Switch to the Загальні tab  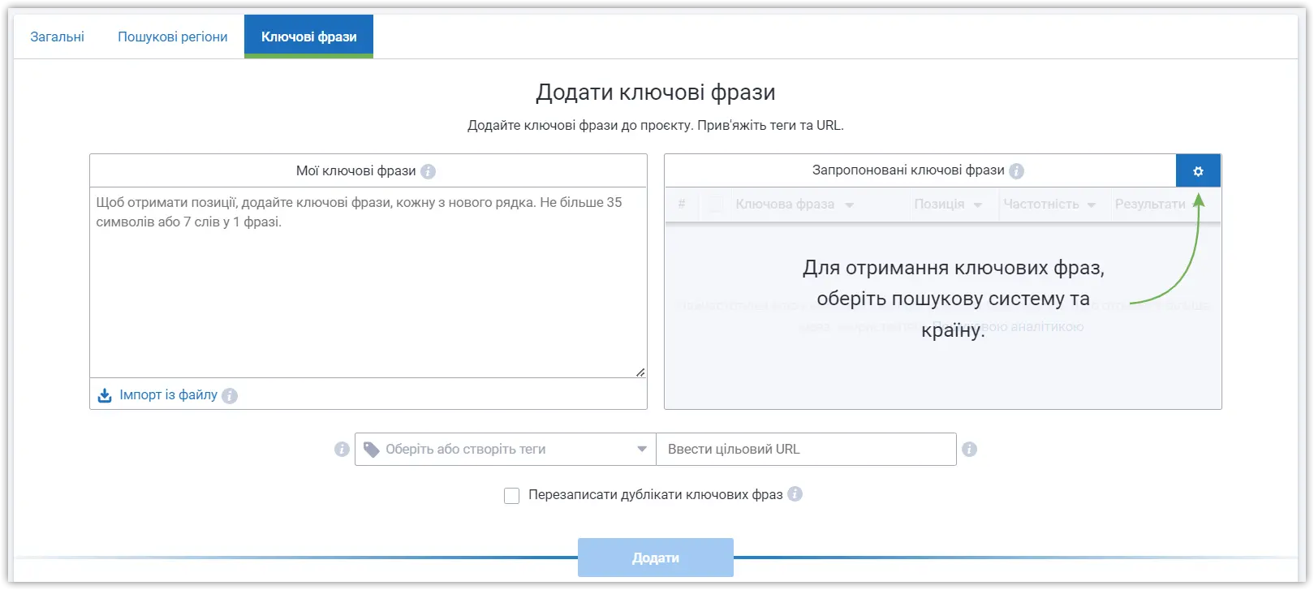(57, 37)
